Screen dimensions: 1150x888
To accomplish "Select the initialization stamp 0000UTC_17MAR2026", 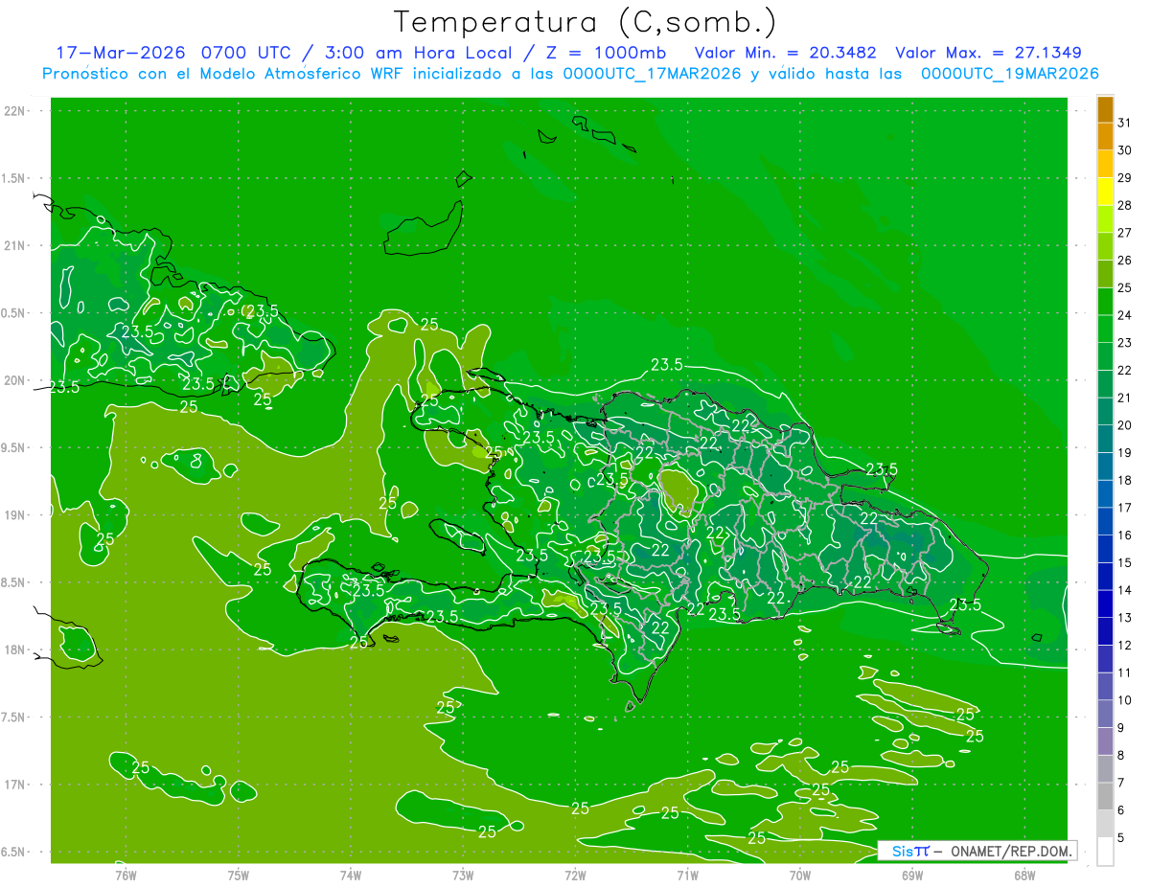I will [653, 74].
